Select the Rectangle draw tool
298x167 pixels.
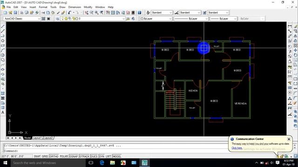click(x=3, y=45)
